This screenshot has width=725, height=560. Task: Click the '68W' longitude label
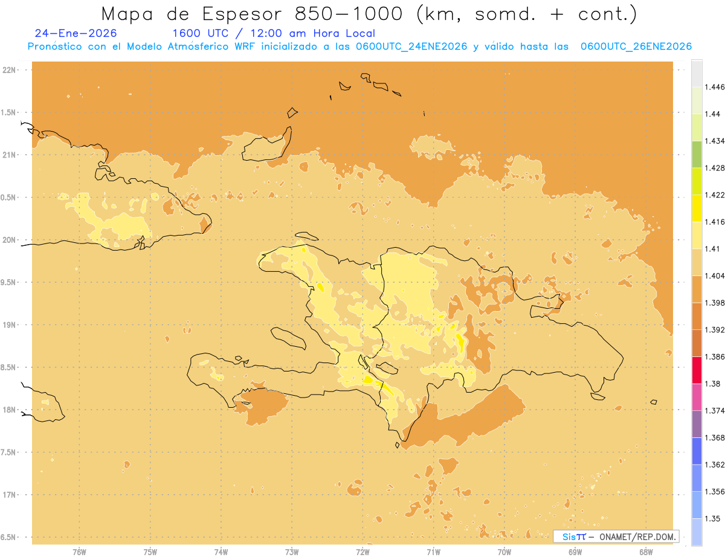pyautogui.click(x=646, y=552)
